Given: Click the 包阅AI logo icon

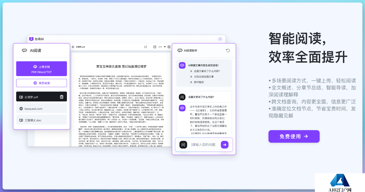Looking at the screenshot, I should 31,39.
